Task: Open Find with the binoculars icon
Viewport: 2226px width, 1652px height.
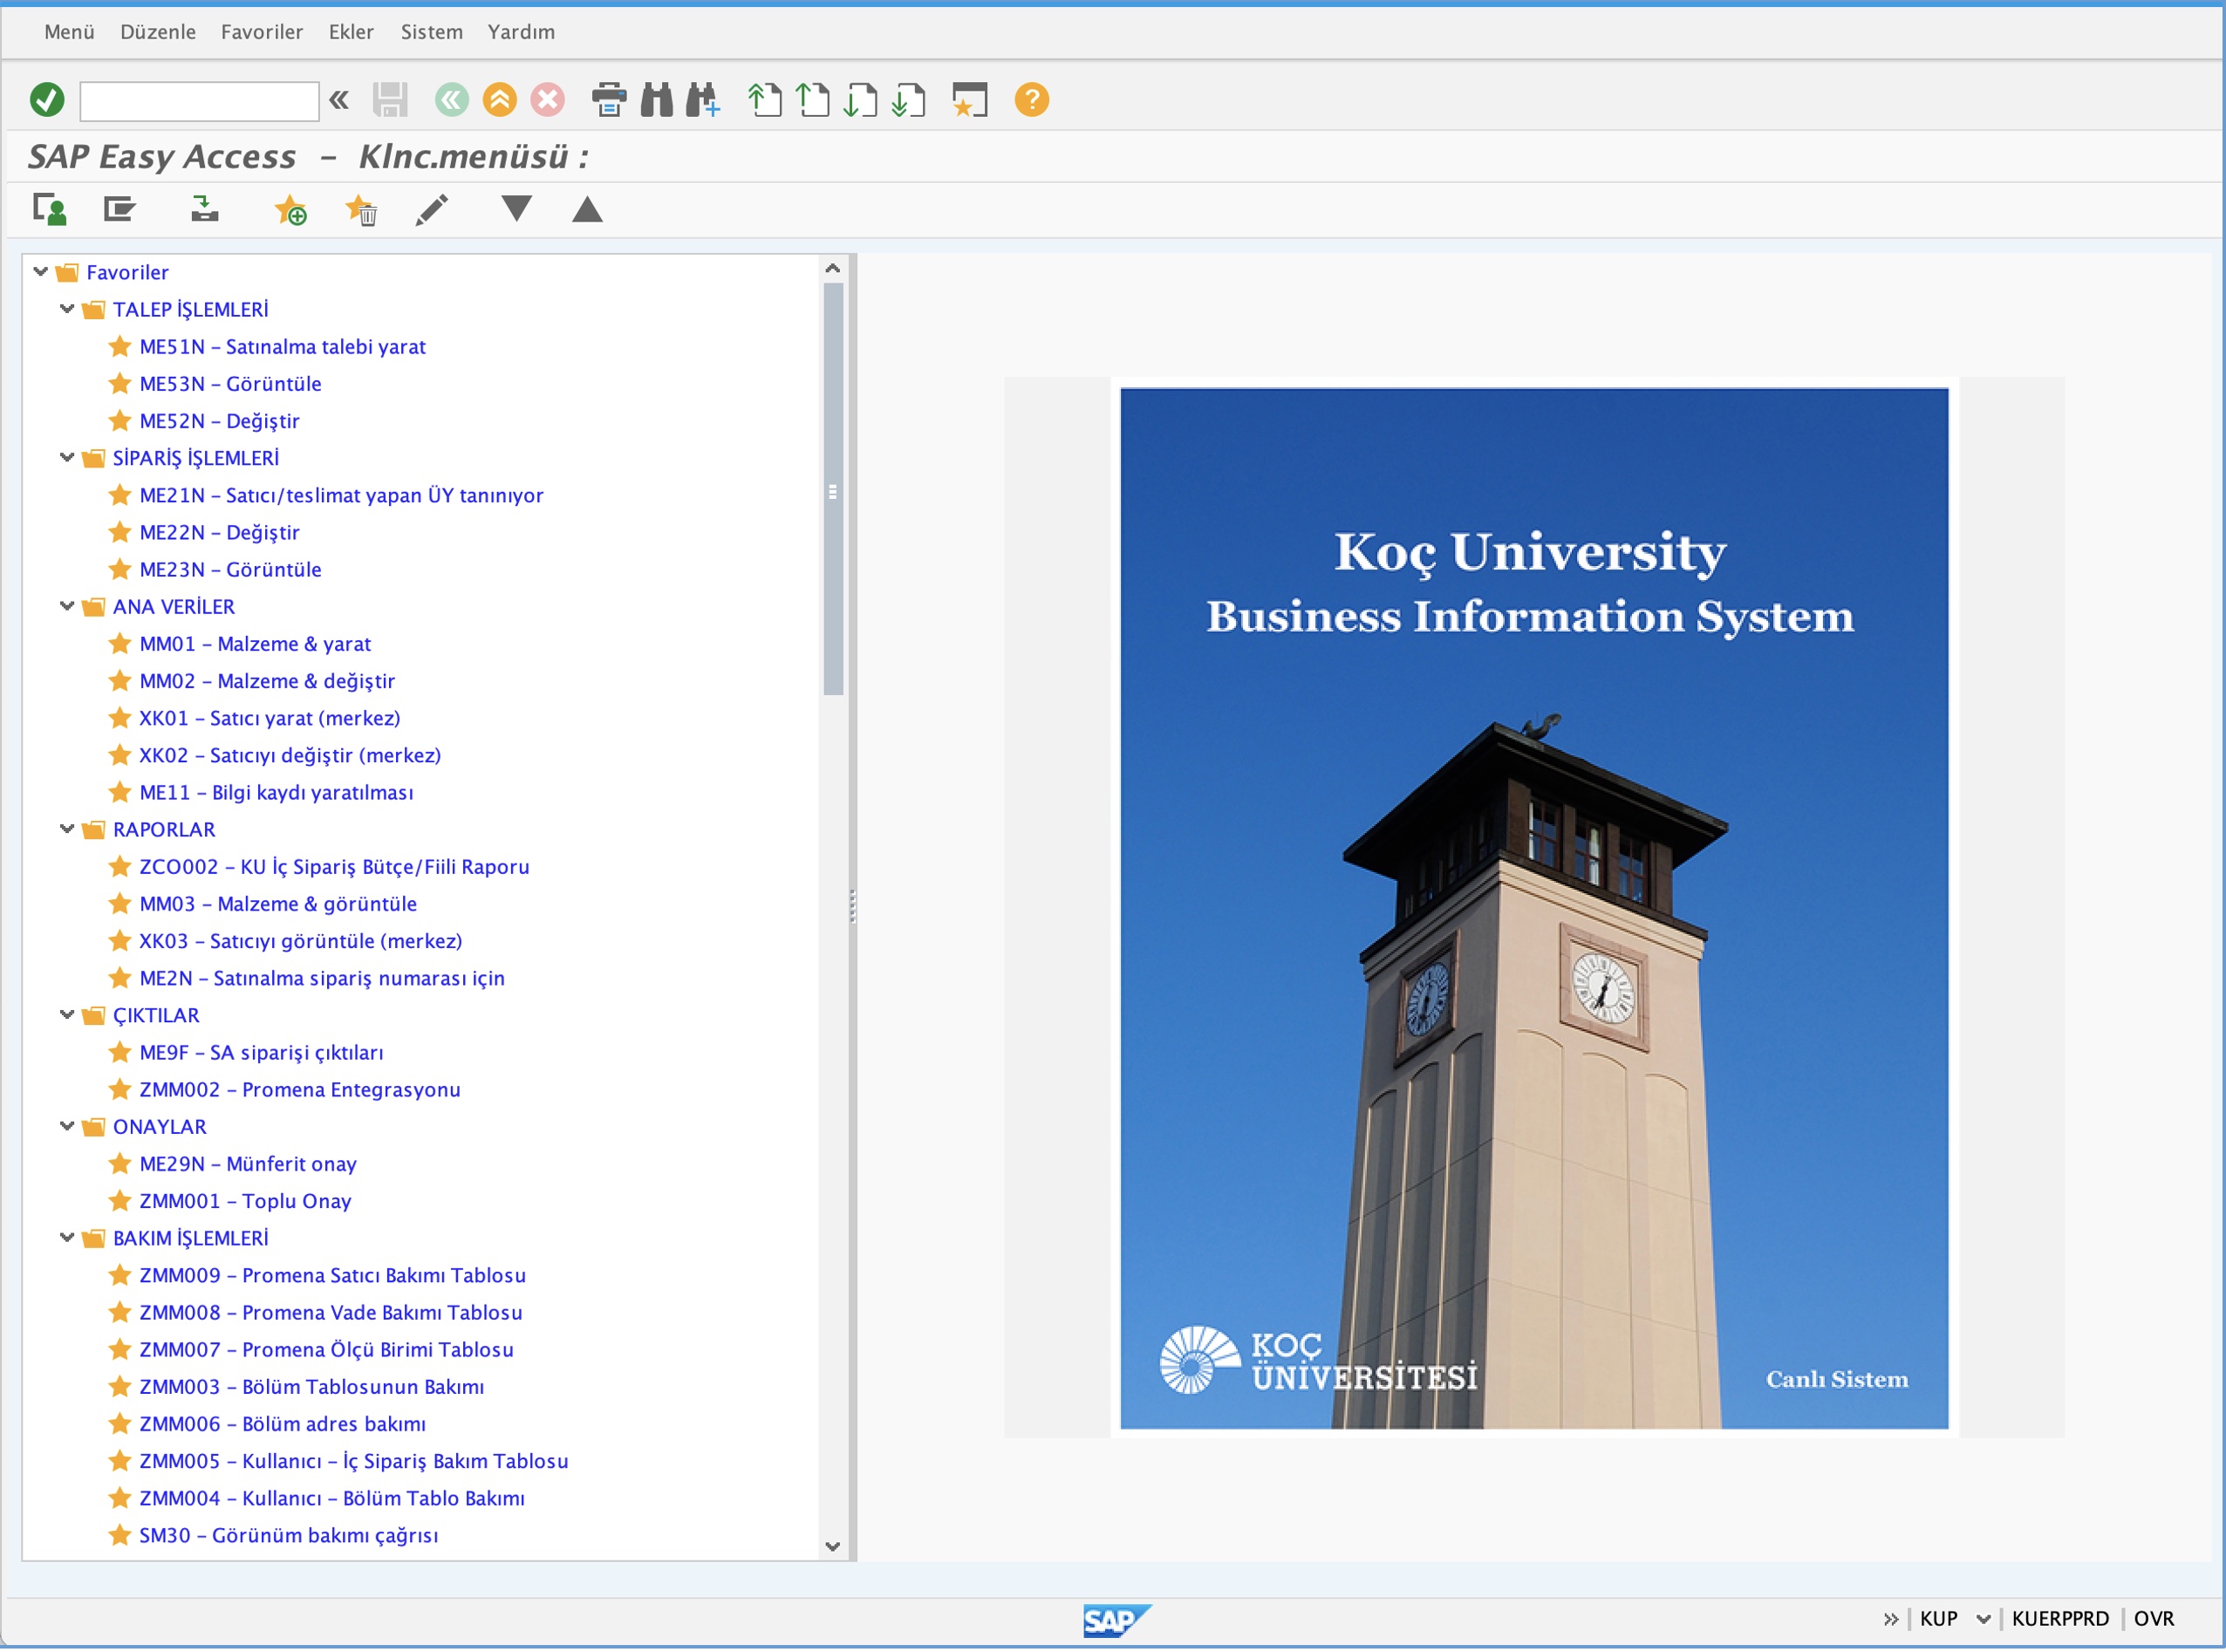Action: pos(656,99)
